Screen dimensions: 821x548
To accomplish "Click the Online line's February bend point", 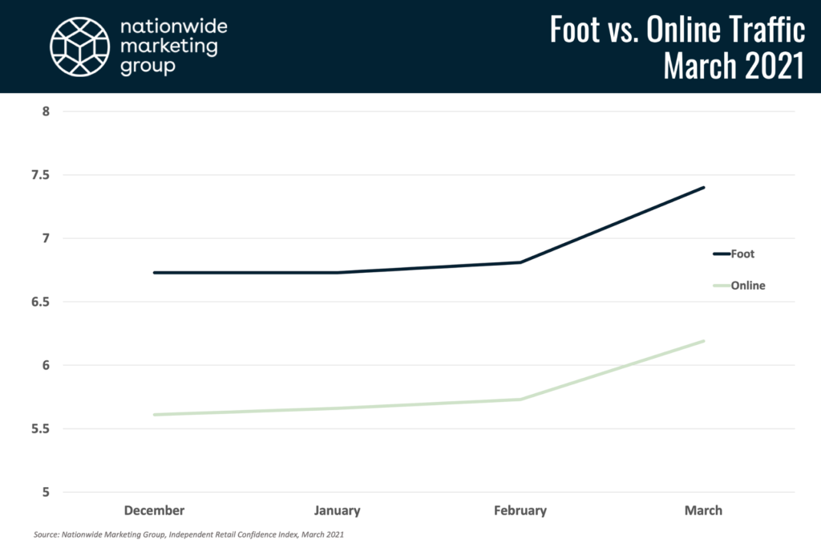I will tap(520, 400).
